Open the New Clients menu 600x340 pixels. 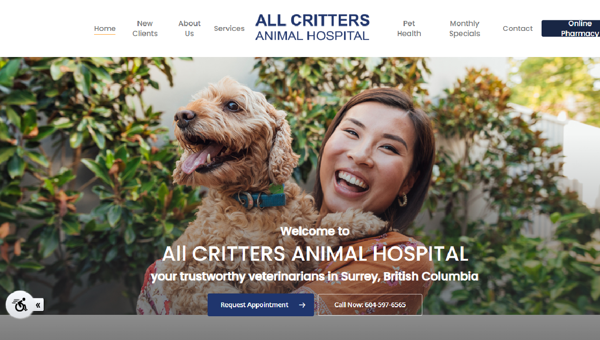pos(145,28)
